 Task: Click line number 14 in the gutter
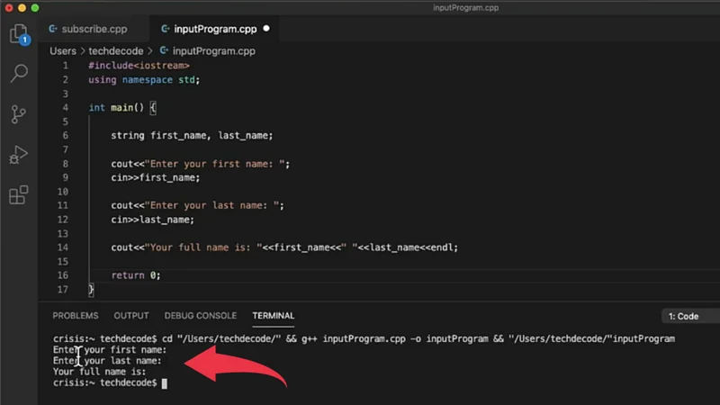(x=63, y=247)
